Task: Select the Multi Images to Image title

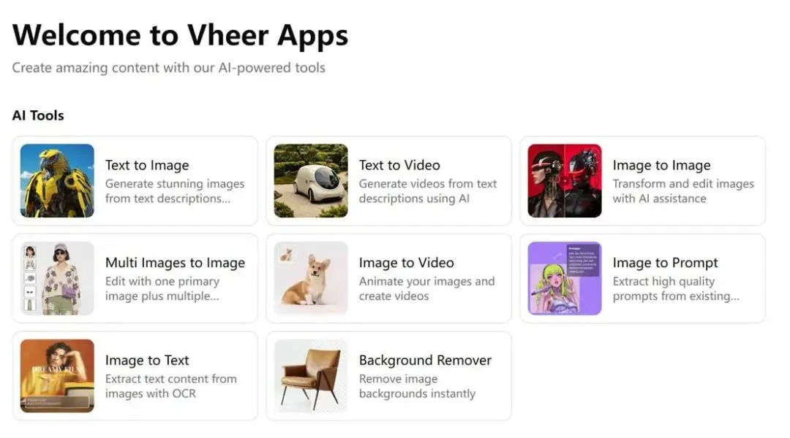Action: click(175, 263)
